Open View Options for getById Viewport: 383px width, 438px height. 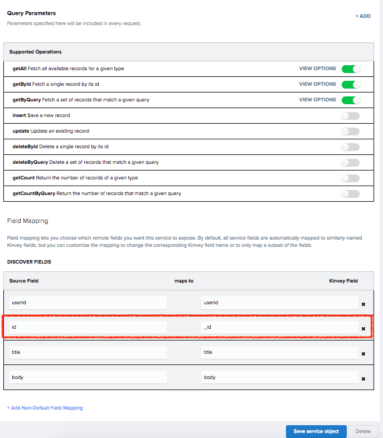pyautogui.click(x=317, y=84)
